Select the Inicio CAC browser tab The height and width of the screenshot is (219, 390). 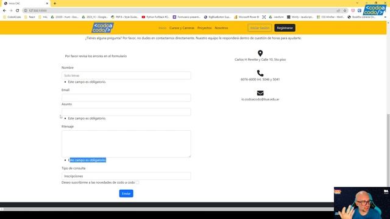(25, 4)
